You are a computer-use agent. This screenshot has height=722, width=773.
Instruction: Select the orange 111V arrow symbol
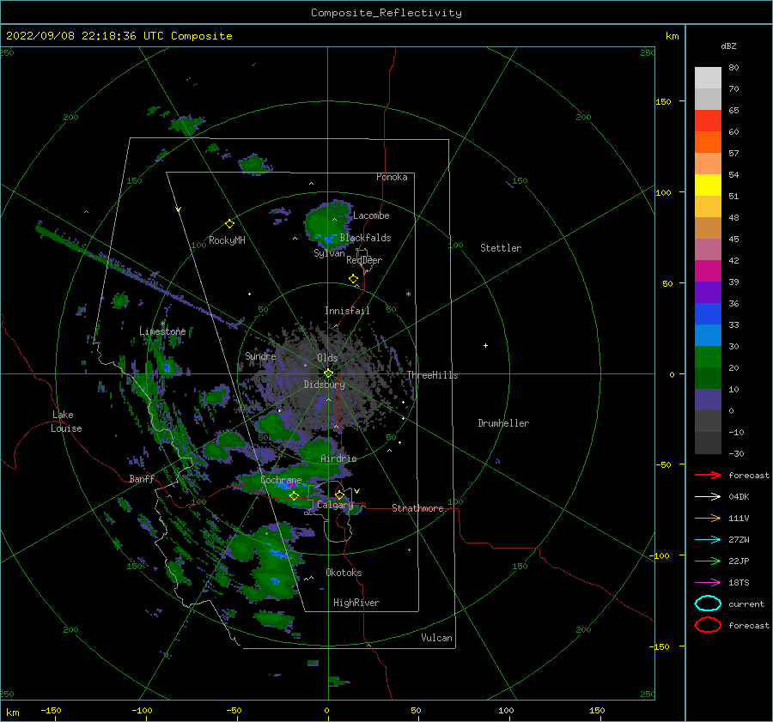point(708,518)
